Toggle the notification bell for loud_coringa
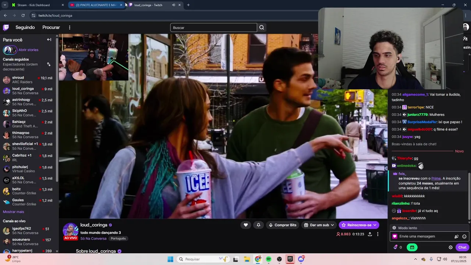The width and height of the screenshot is (471, 265). (258, 225)
